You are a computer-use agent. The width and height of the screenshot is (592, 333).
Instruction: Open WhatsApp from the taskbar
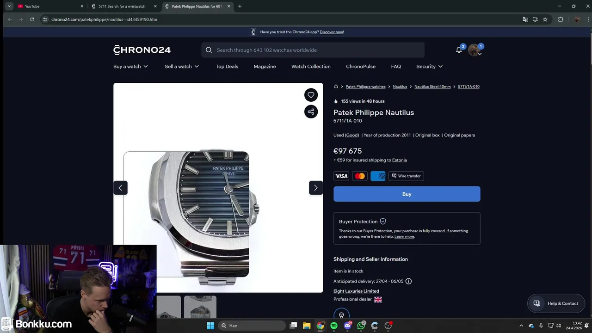(x=361, y=326)
